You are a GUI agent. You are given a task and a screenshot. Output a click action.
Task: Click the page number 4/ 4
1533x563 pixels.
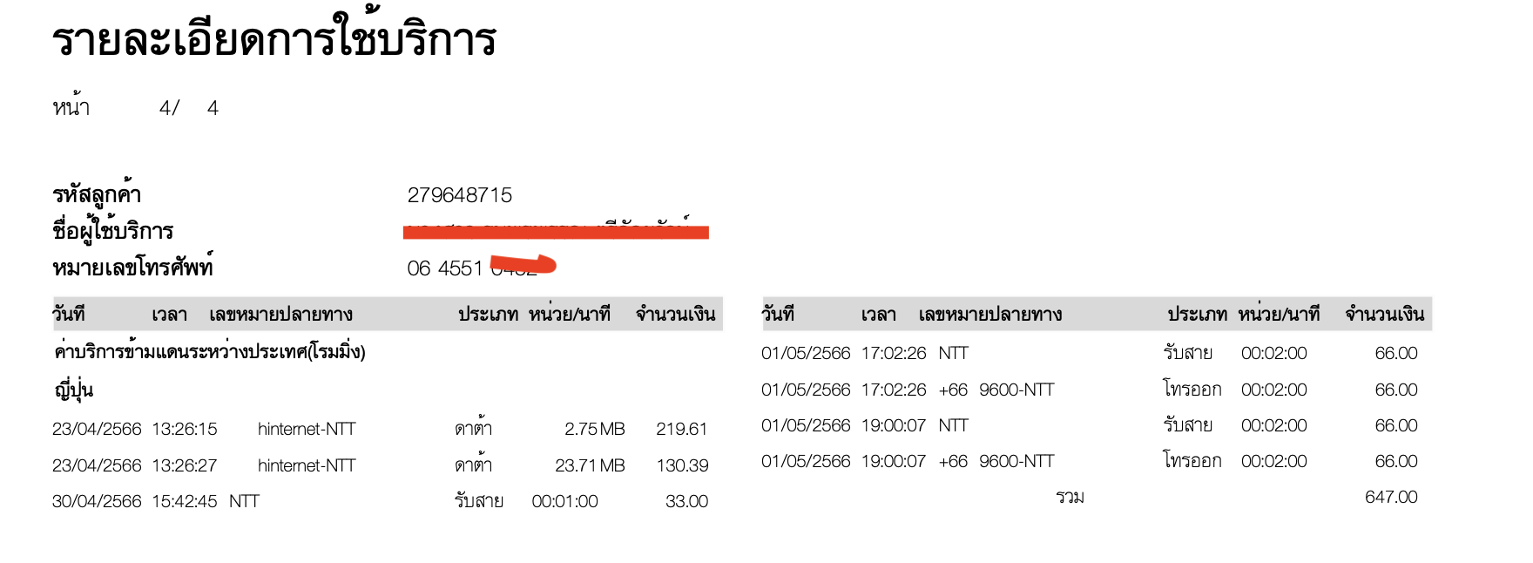click(188, 108)
